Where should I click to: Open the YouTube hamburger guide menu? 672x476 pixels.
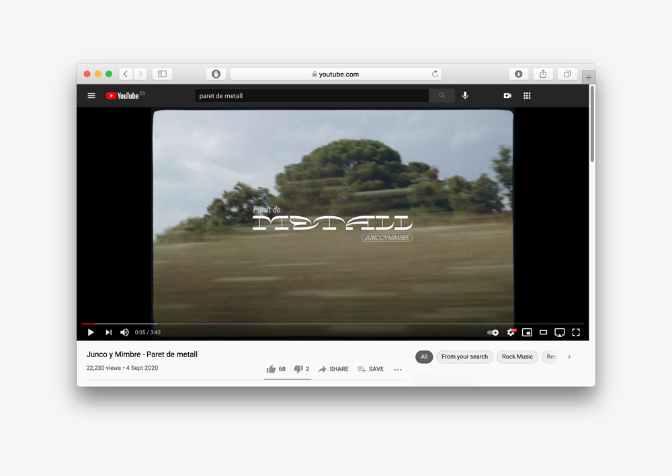click(x=91, y=96)
